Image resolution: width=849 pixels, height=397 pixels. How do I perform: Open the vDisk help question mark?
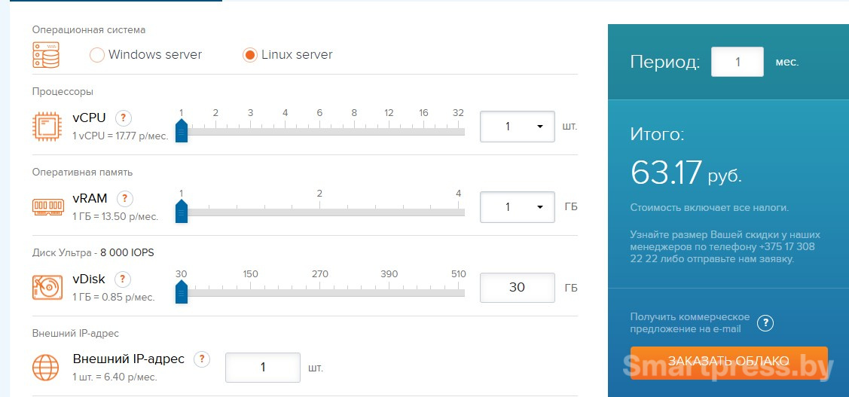123,279
